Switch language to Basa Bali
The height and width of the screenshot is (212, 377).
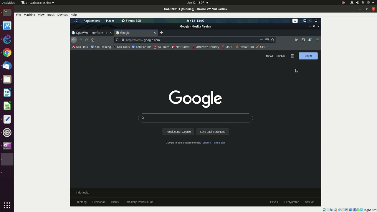click(219, 143)
